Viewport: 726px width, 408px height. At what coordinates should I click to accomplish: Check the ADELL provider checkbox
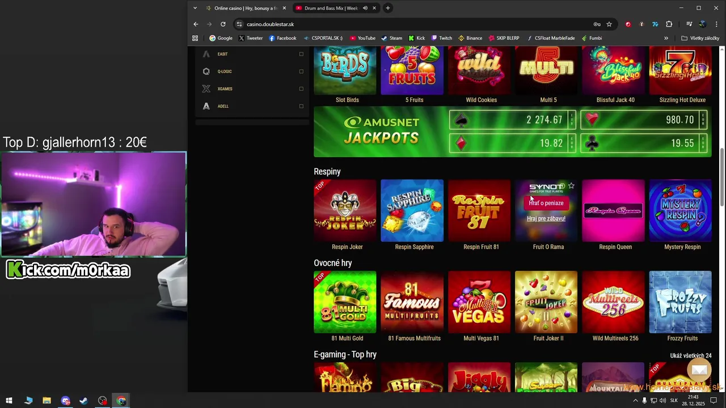[301, 106]
